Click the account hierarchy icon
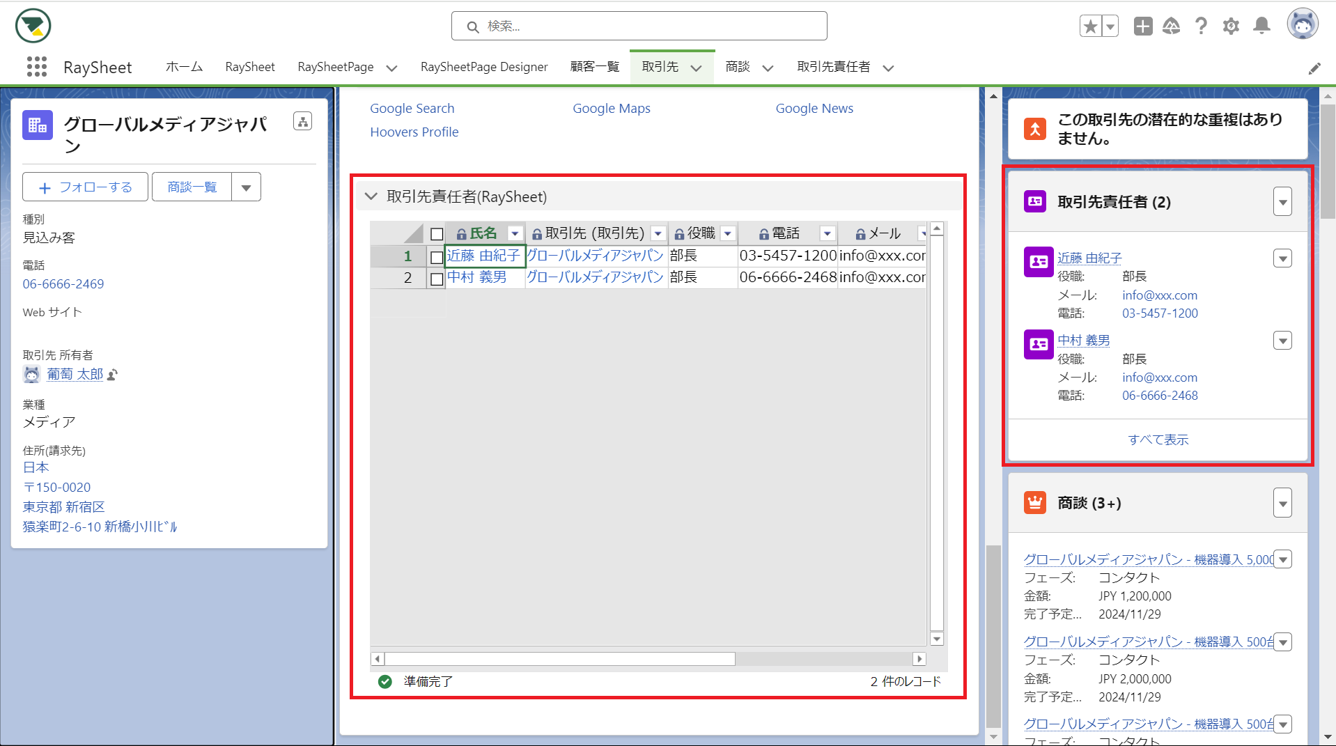The image size is (1336, 746). point(302,121)
